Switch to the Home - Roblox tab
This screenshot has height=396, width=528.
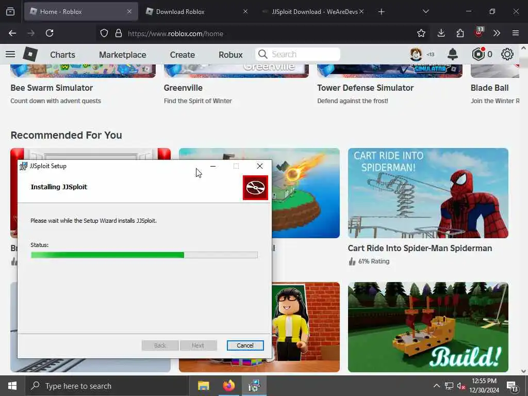(x=81, y=12)
